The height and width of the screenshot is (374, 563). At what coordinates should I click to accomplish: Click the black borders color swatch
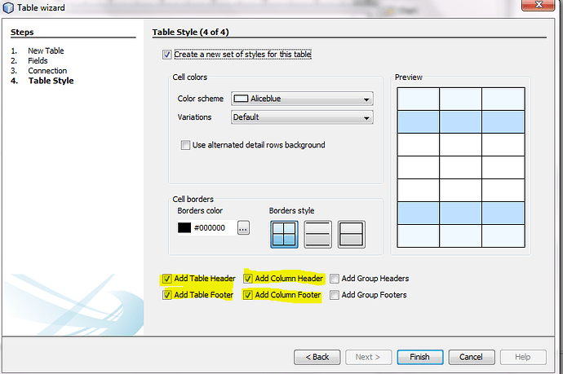[x=184, y=228]
